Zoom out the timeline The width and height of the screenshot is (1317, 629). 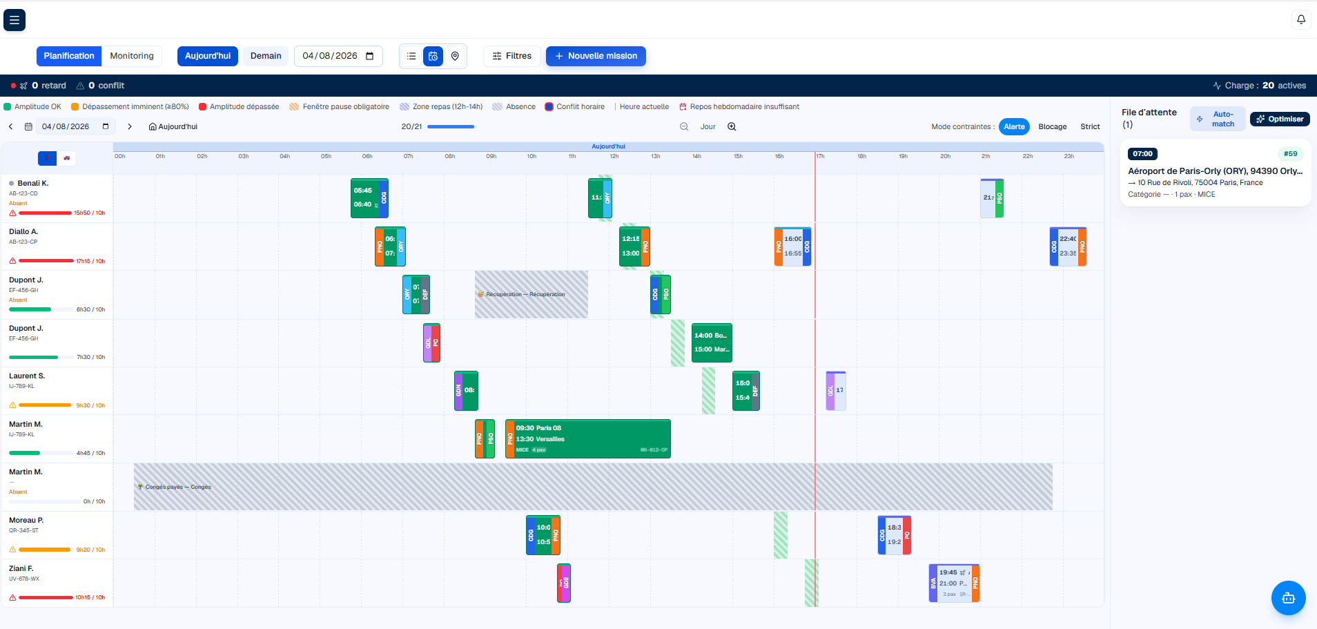[x=684, y=126]
